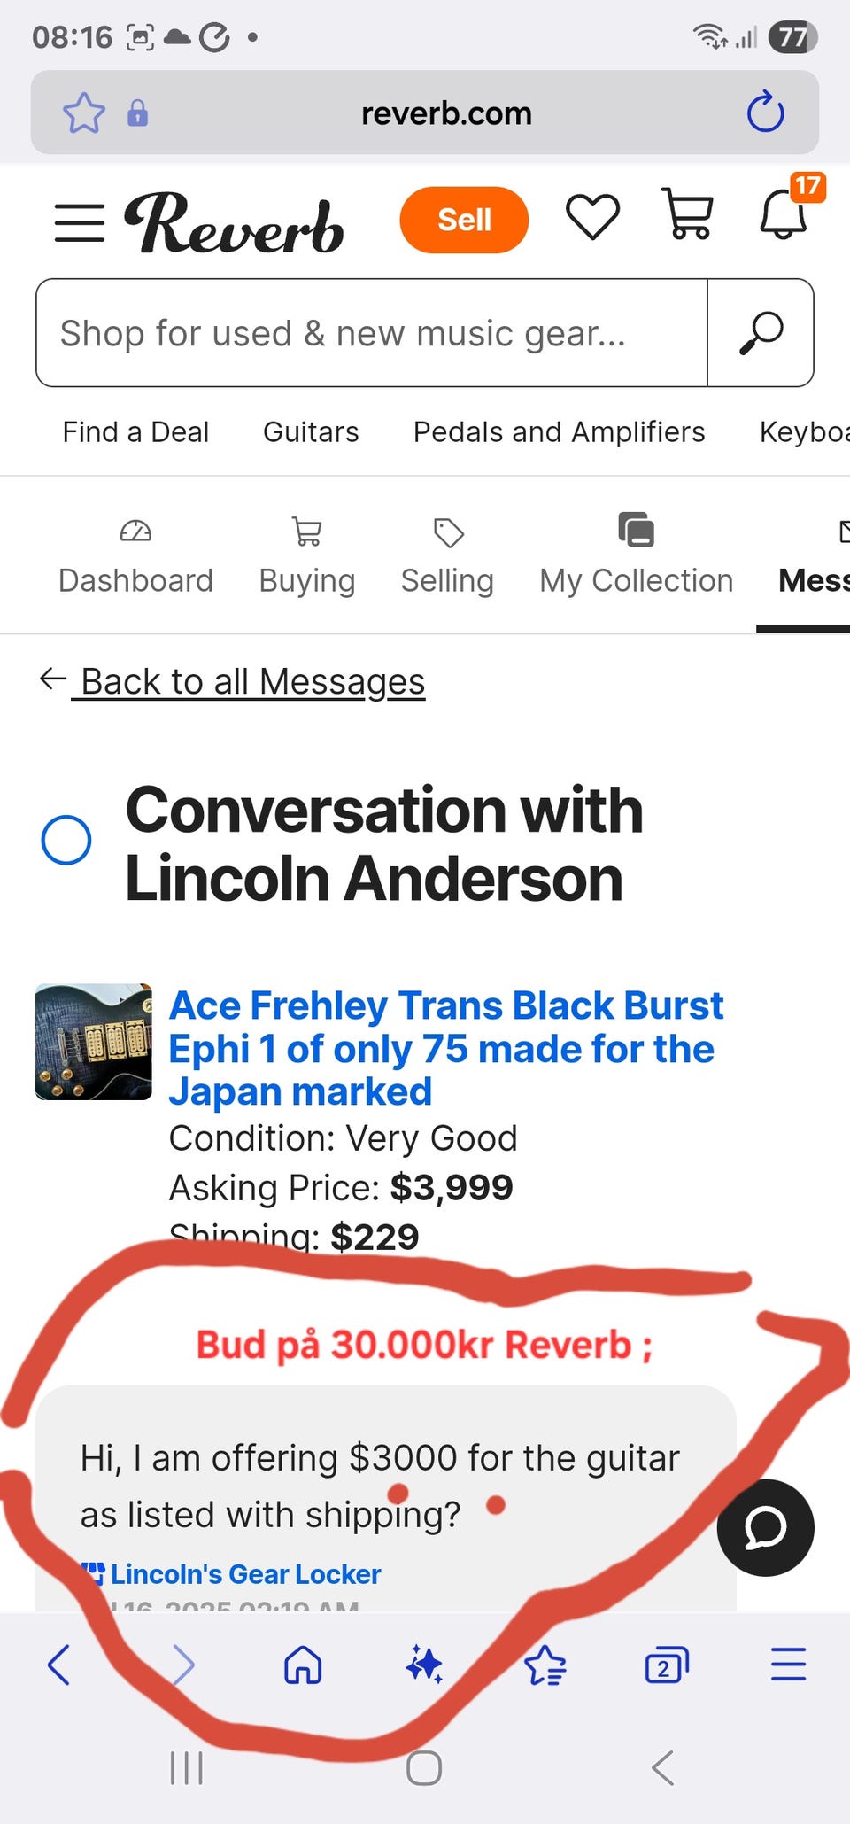View the shopping cart
This screenshot has height=1824, width=850.
(x=688, y=214)
